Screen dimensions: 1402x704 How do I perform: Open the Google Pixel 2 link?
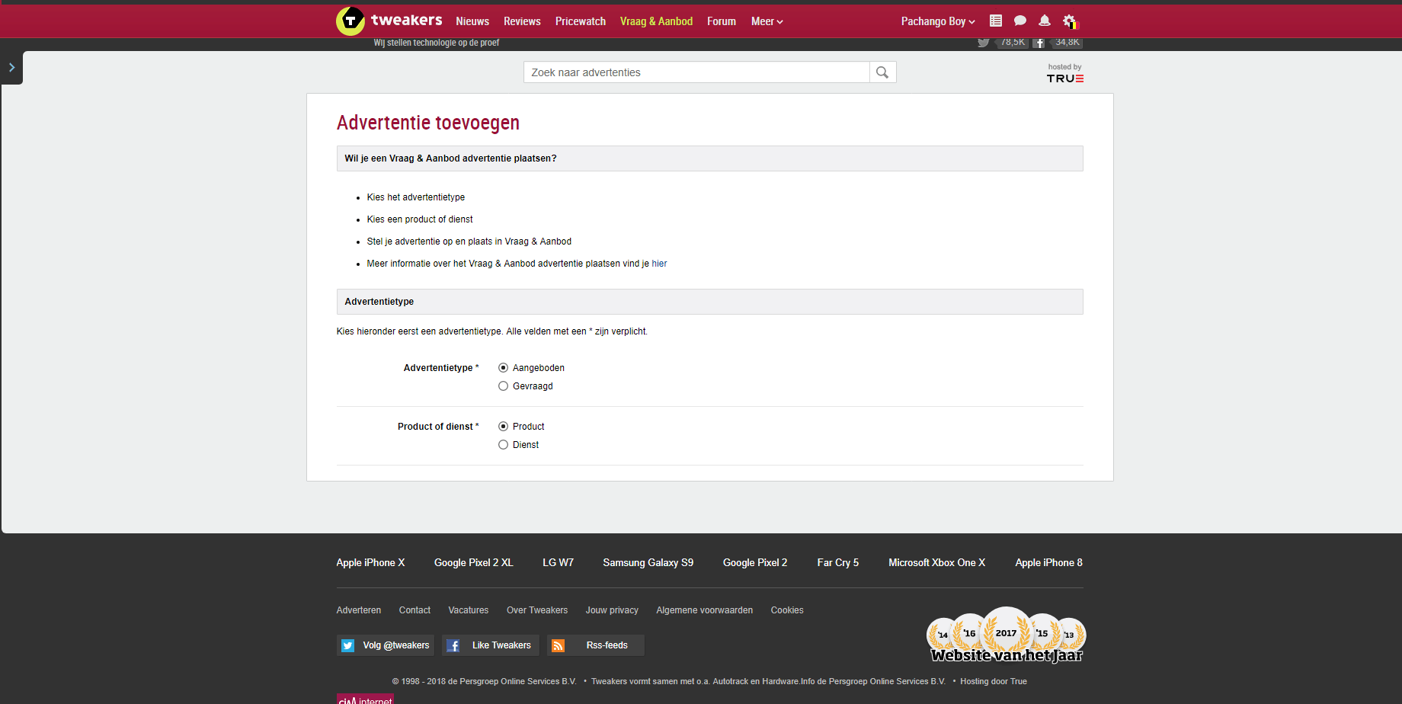755,563
